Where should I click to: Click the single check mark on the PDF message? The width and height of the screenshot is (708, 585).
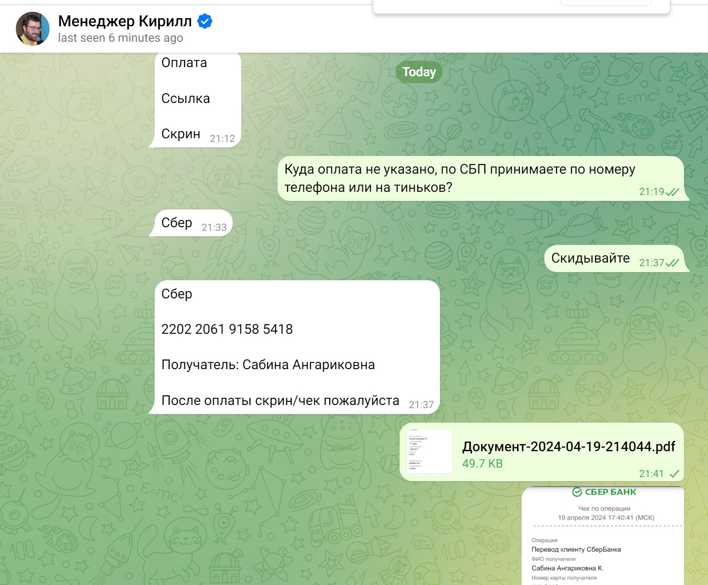point(674,474)
